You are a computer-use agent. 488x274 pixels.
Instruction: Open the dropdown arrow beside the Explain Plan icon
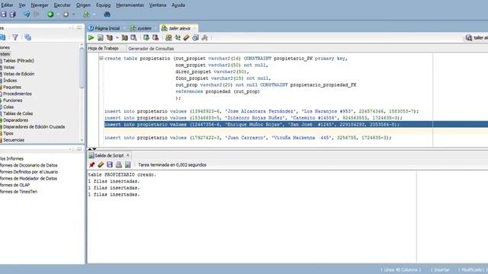click(117, 38)
